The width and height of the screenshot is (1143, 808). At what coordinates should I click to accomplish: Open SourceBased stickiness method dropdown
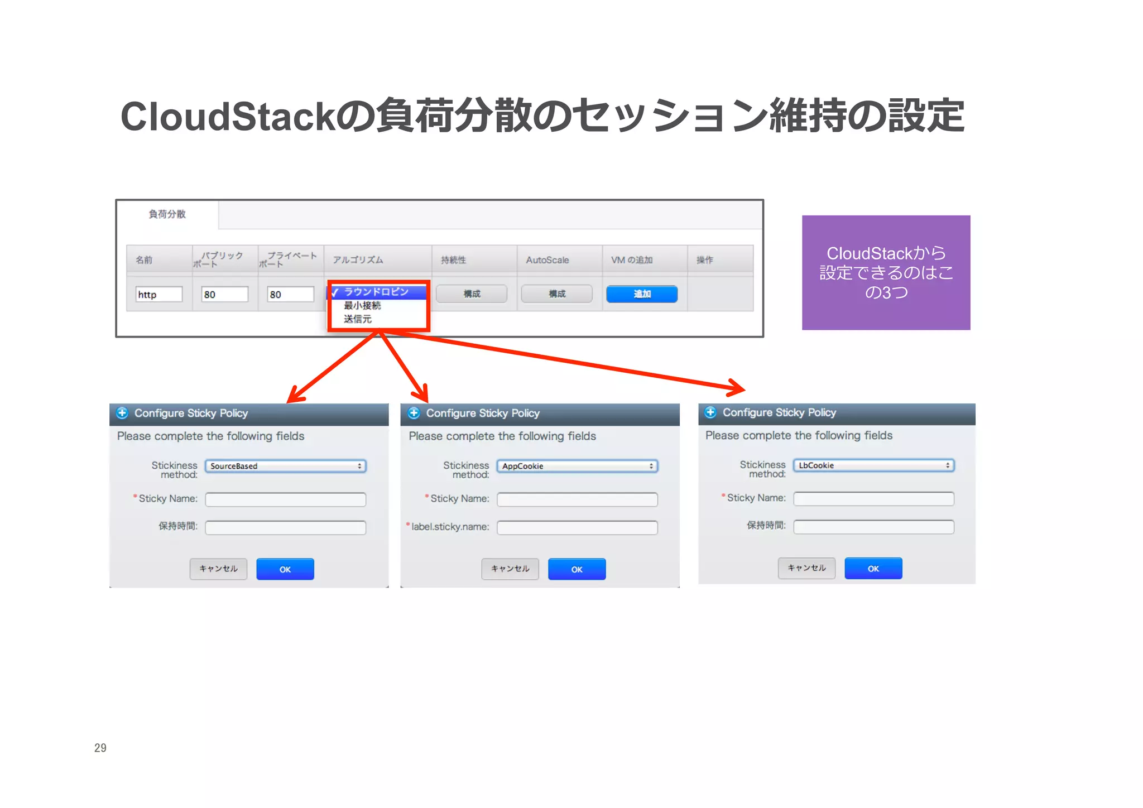285,466
